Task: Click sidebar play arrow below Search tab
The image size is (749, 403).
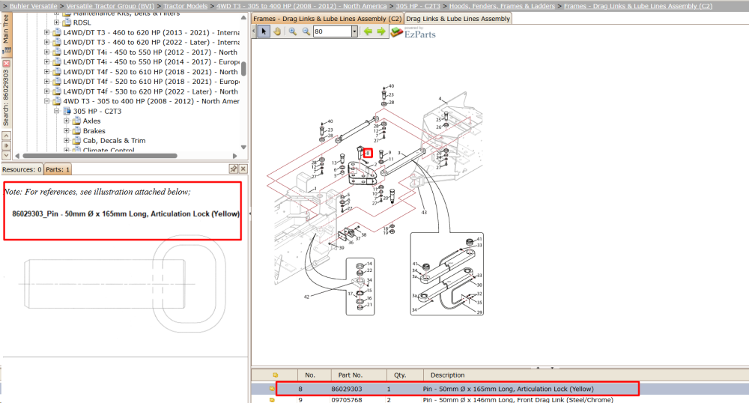Action: click(x=6, y=145)
